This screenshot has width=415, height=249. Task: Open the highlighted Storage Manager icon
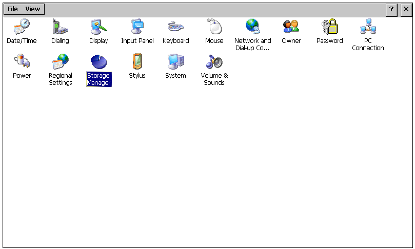pos(98,62)
